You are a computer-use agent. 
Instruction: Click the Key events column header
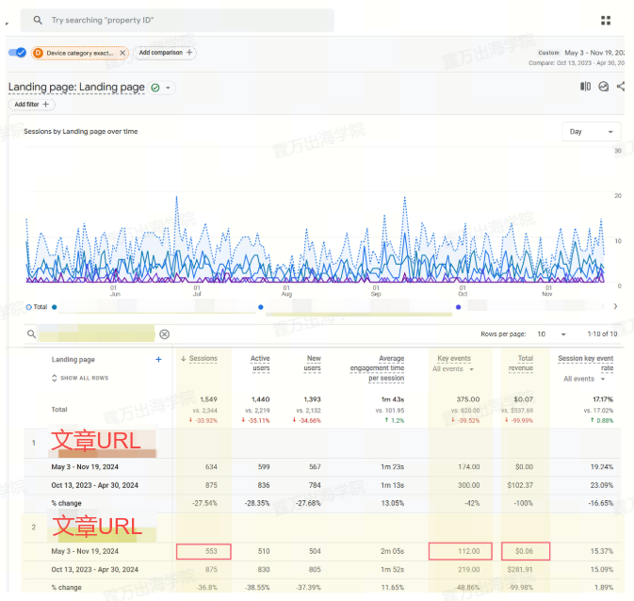pyautogui.click(x=454, y=359)
